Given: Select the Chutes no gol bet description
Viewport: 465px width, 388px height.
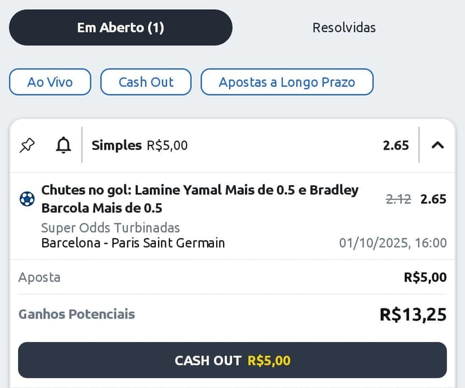Looking at the screenshot, I should coord(200,198).
